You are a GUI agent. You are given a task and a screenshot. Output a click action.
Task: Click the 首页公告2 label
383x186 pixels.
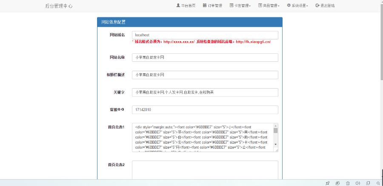(x=116, y=165)
